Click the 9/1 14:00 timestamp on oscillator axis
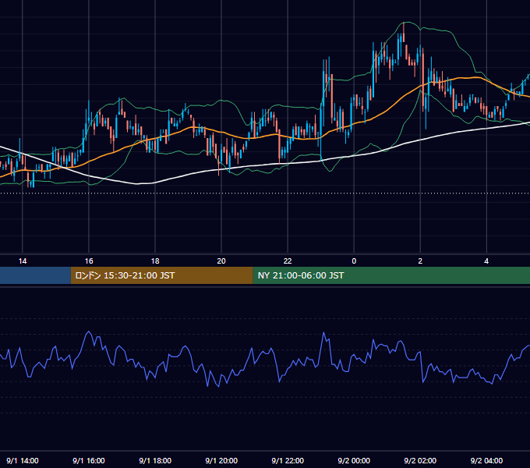The width and height of the screenshot is (530, 468). point(23,460)
